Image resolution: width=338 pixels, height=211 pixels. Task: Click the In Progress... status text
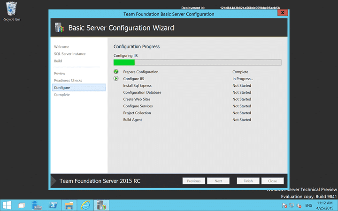pyautogui.click(x=243, y=79)
